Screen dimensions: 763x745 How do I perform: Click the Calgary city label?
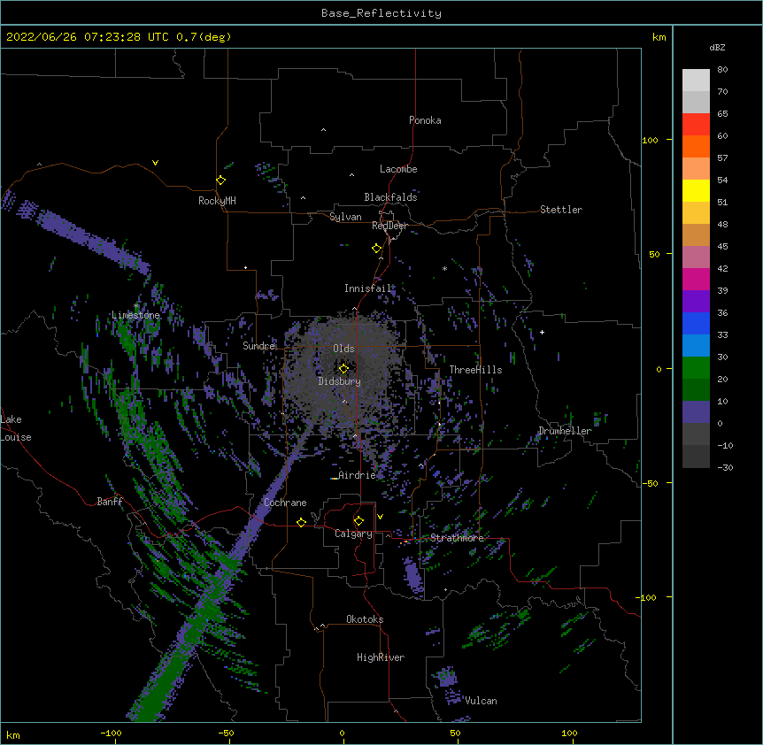(353, 534)
